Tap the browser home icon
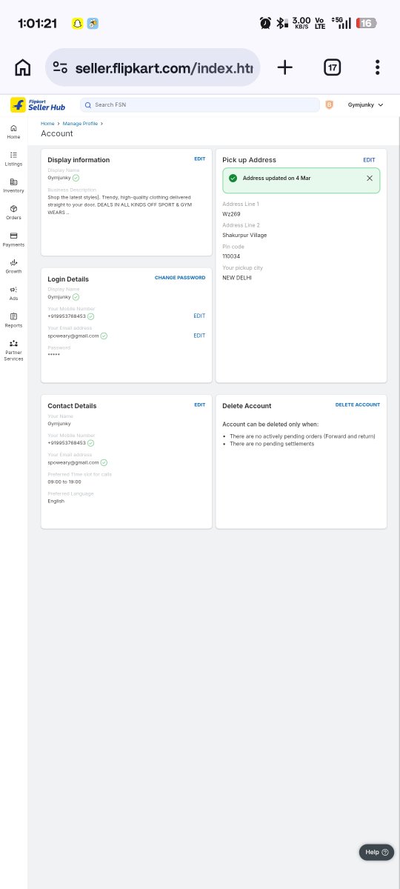 point(23,67)
